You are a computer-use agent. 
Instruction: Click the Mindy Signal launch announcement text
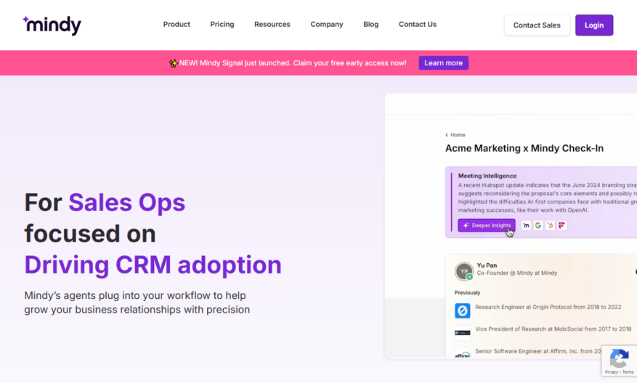(293, 63)
